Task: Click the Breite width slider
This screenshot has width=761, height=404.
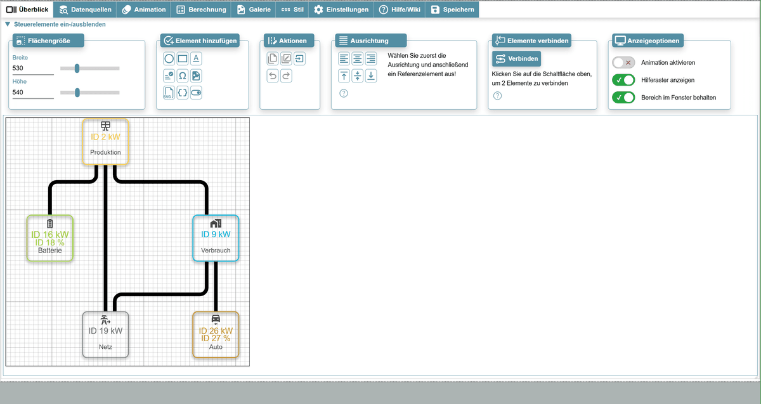Action: point(89,68)
